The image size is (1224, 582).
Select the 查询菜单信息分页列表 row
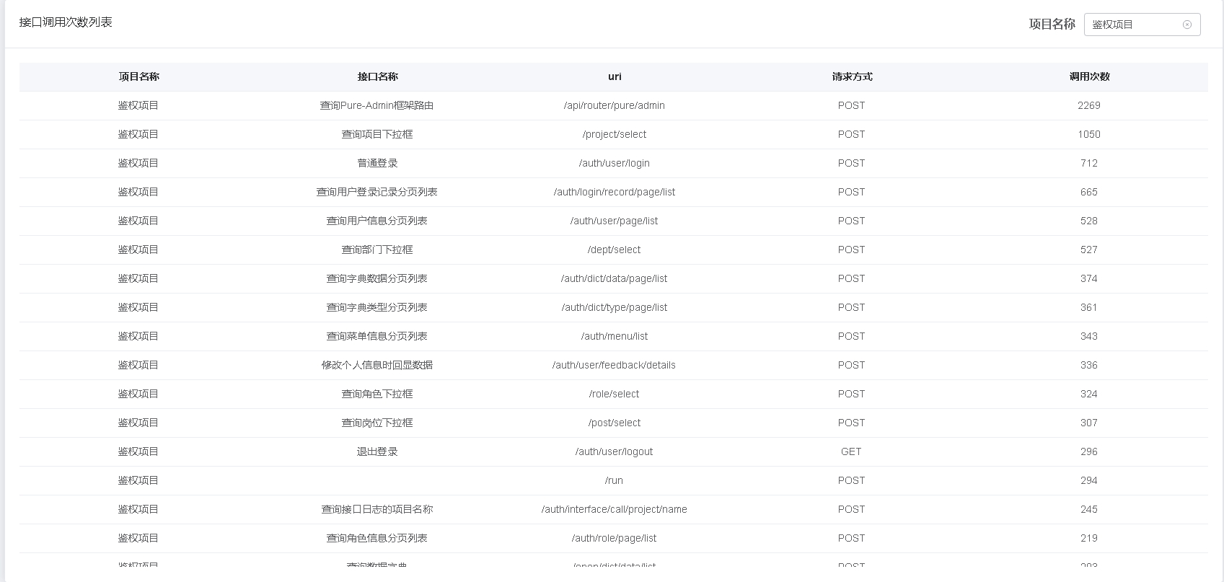click(x=377, y=336)
